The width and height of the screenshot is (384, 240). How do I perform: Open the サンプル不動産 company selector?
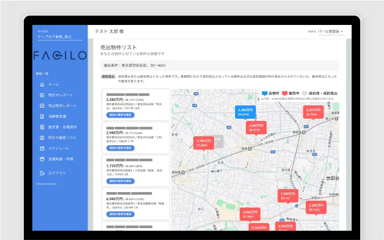click(x=60, y=36)
